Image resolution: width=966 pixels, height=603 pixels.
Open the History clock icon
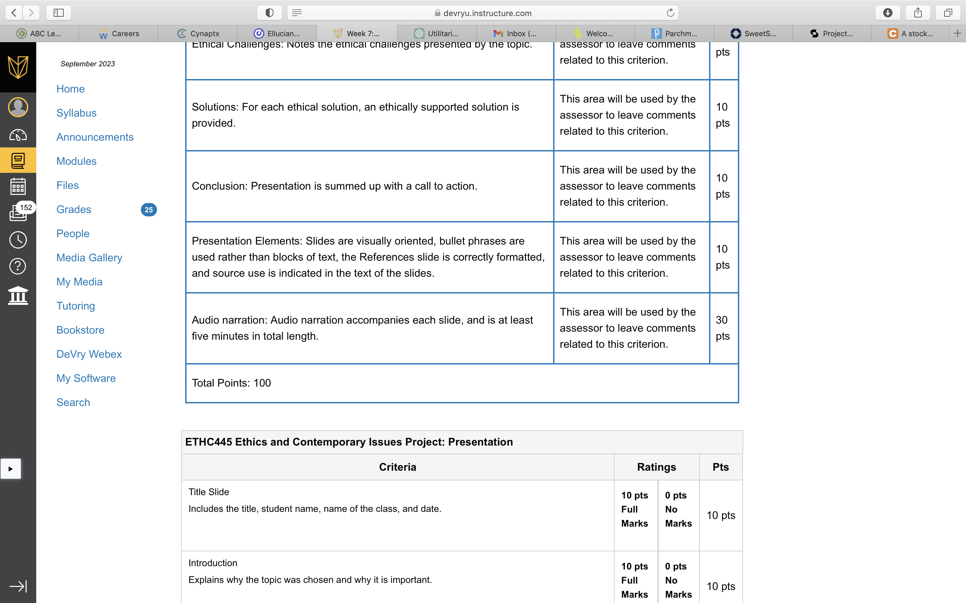pos(18,240)
